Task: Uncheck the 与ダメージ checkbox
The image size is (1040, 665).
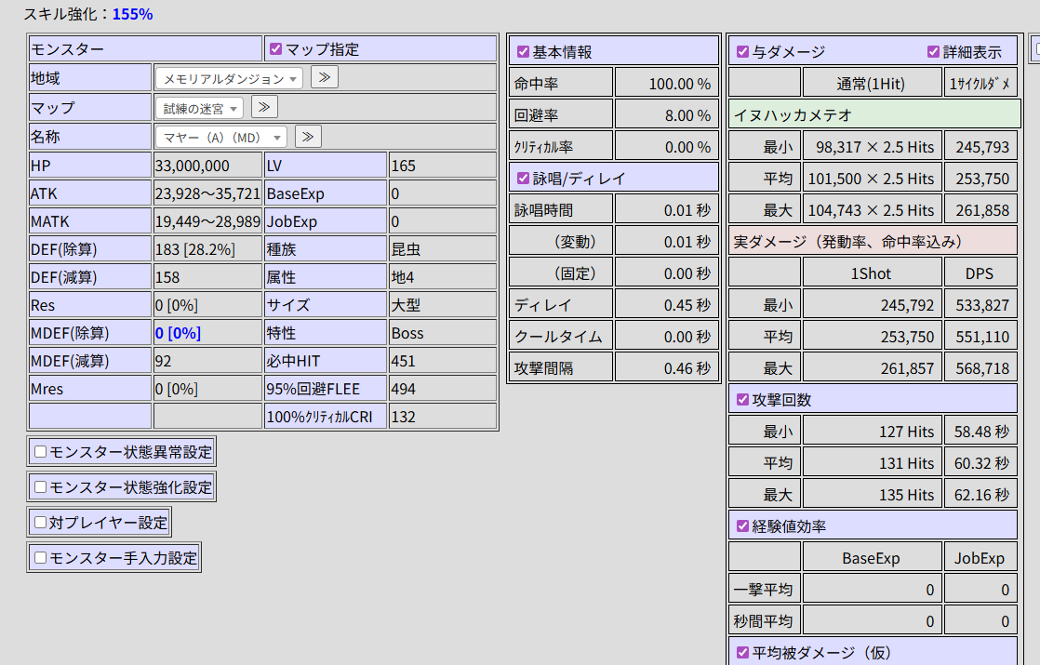Action: (x=742, y=52)
